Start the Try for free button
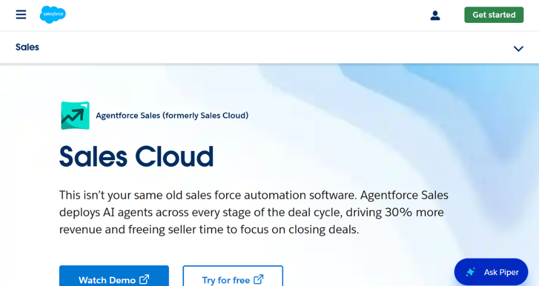Image resolution: width=539 pixels, height=286 pixels. 233,276
